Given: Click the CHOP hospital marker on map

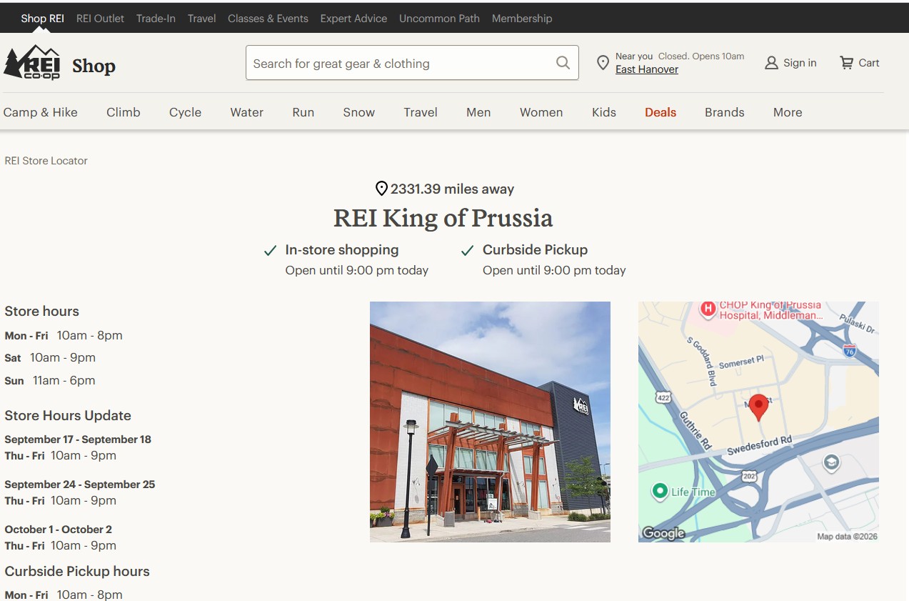Looking at the screenshot, I should coord(708,309).
